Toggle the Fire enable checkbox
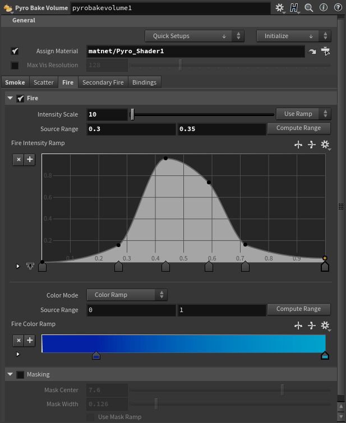This screenshot has width=346, height=423. click(x=20, y=99)
